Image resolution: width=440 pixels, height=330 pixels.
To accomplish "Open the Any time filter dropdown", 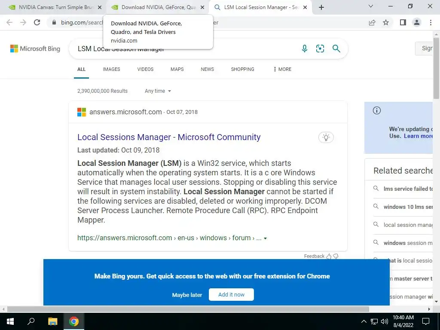I will (x=158, y=91).
